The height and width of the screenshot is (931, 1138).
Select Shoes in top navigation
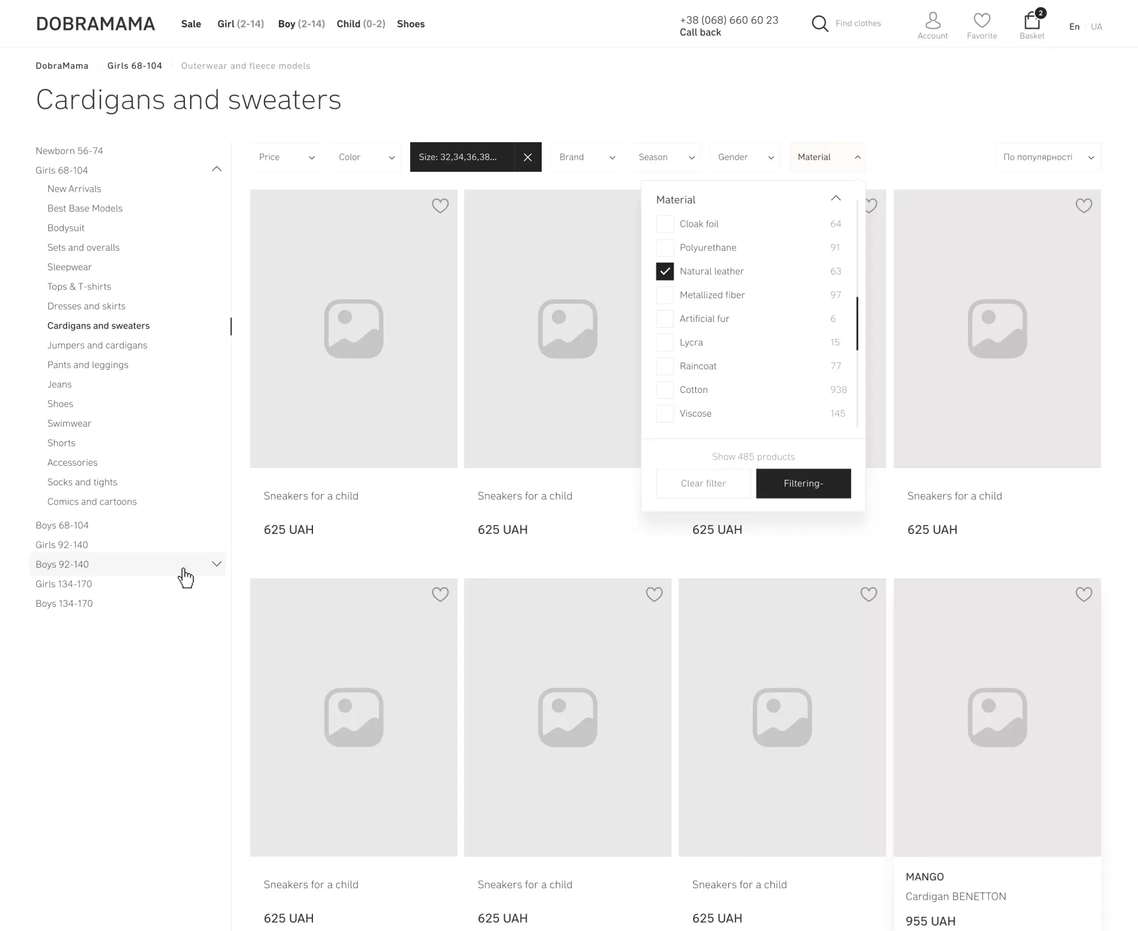pyautogui.click(x=410, y=24)
